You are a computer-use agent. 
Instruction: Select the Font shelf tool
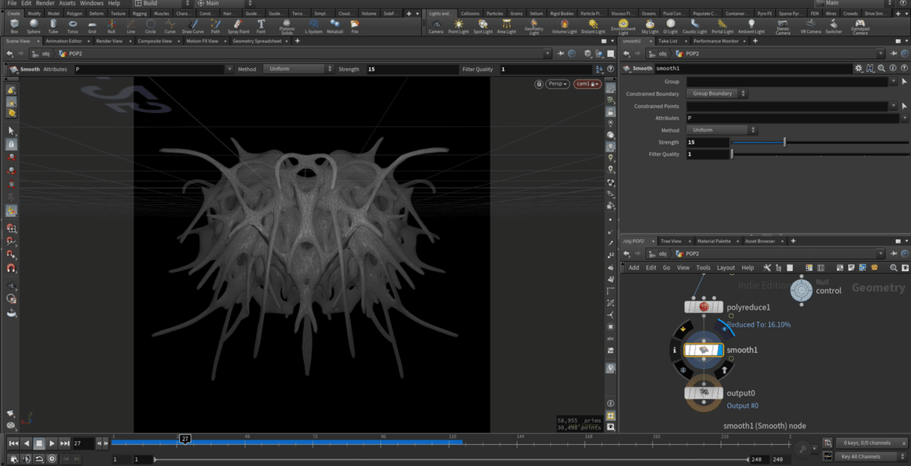[x=261, y=27]
